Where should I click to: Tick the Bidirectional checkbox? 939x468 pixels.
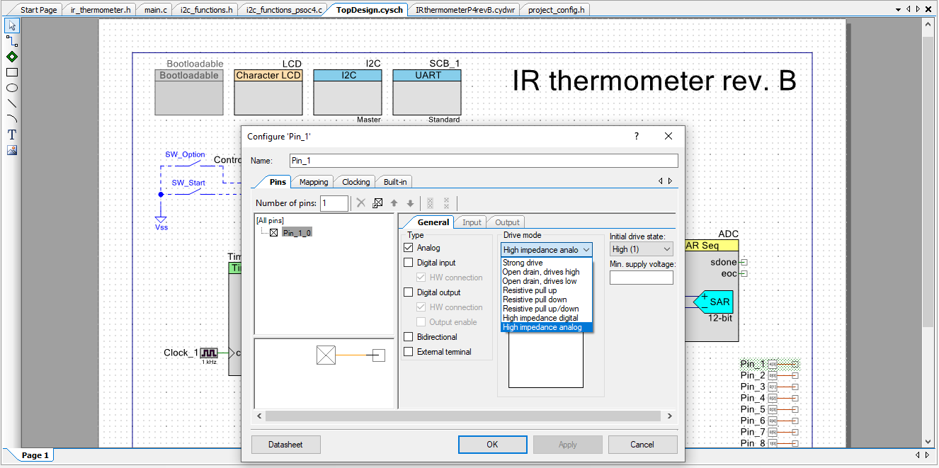[408, 337]
